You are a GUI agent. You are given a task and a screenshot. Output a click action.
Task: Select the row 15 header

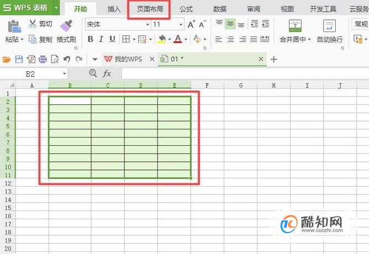coord(8,208)
